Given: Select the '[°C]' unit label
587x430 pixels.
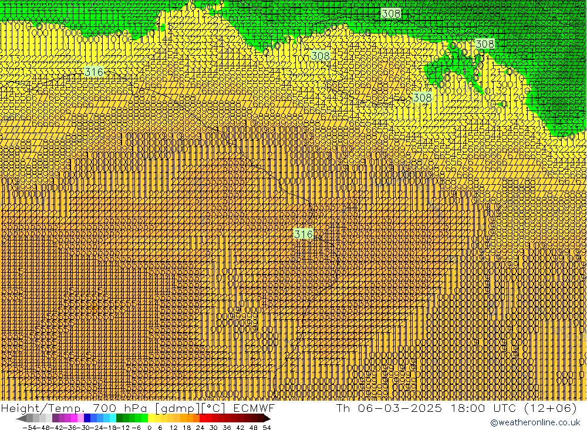Looking at the screenshot, I should [214, 408].
